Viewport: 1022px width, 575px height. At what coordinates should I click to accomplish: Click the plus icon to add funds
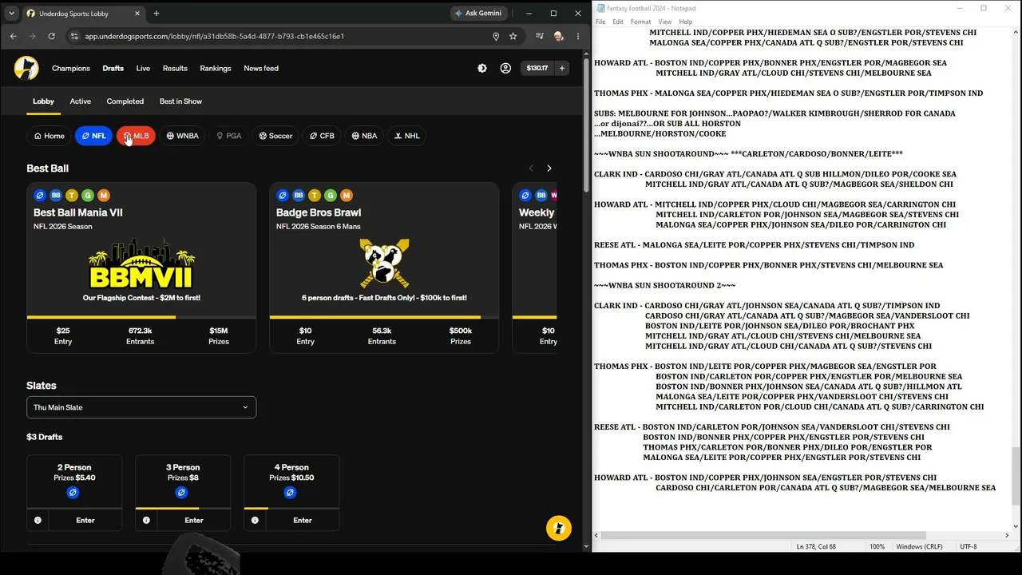coord(561,68)
